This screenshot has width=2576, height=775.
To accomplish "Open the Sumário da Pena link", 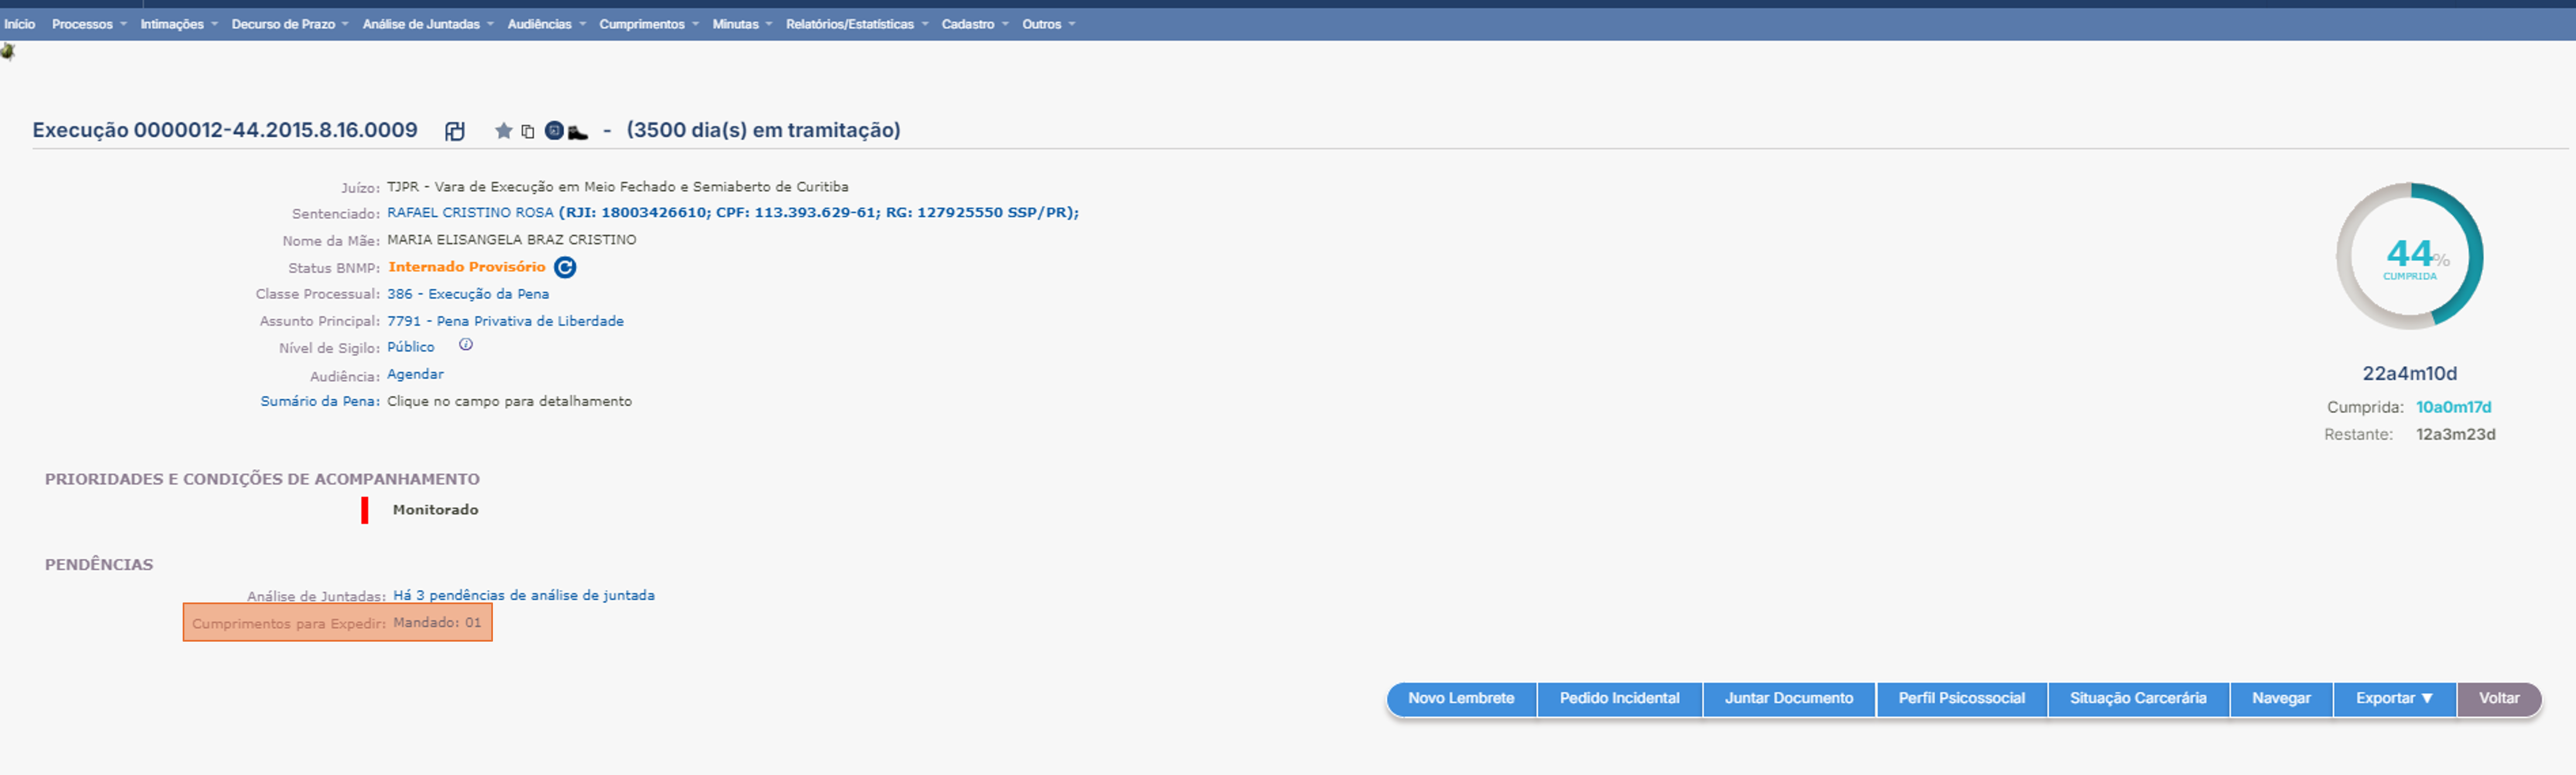I will tap(320, 401).
